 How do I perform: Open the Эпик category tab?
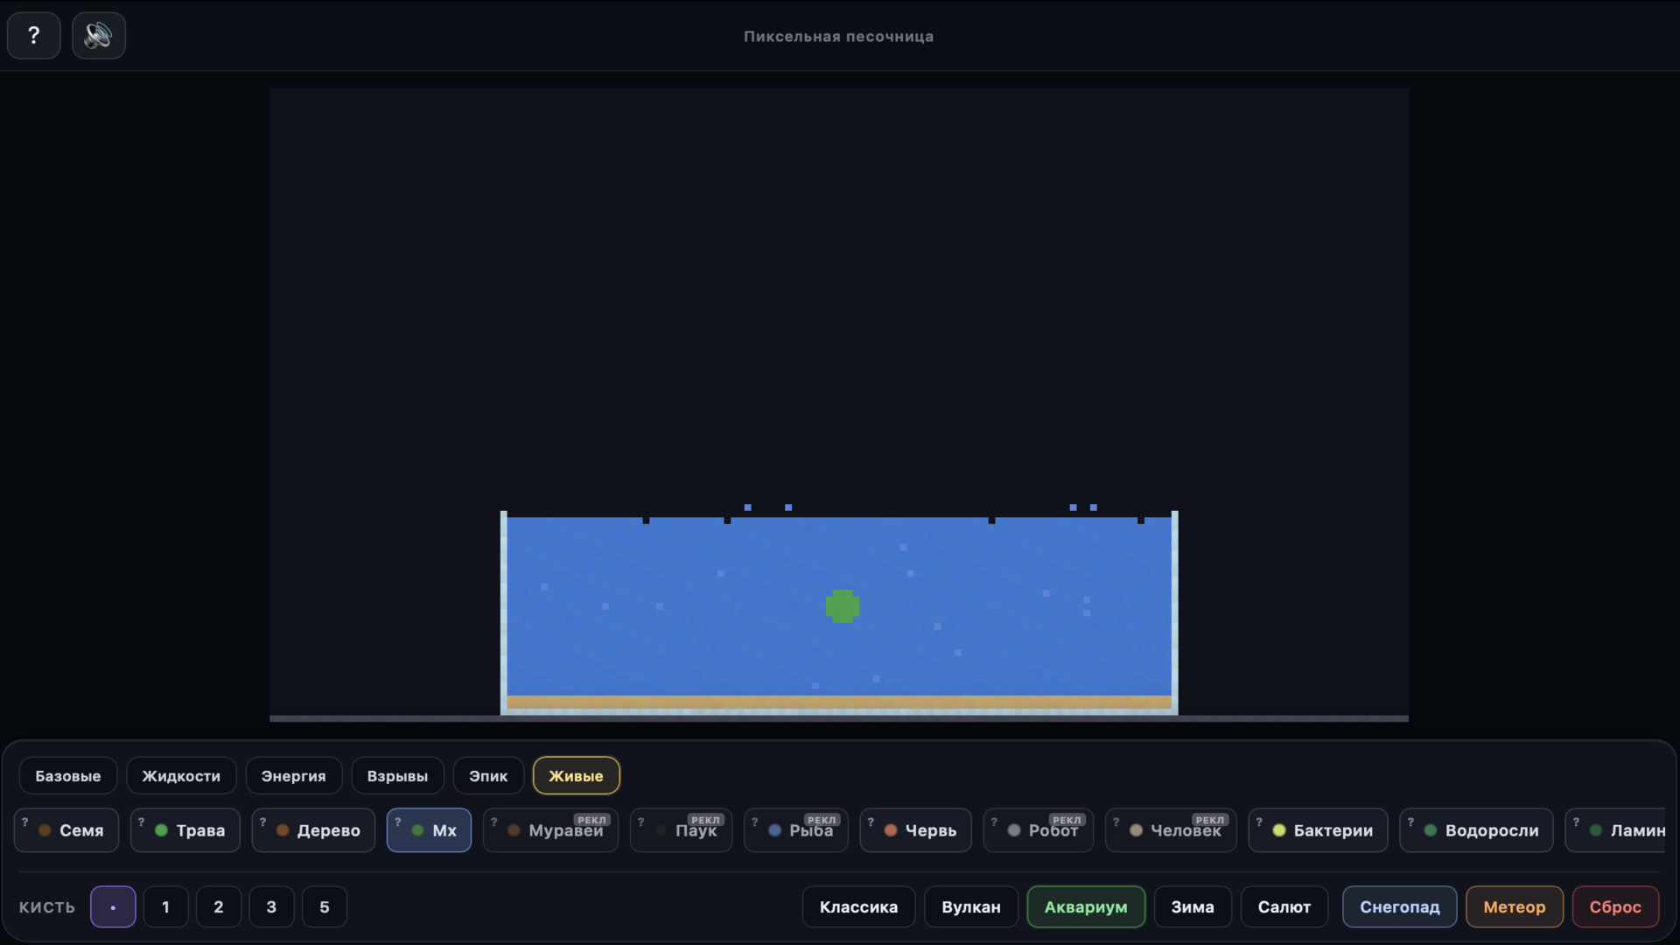[x=487, y=775]
